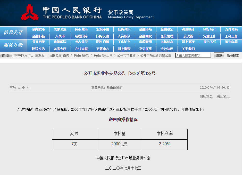Select the 关于我们 menu item
The height and width of the screenshot is (175, 243).
[188, 49]
